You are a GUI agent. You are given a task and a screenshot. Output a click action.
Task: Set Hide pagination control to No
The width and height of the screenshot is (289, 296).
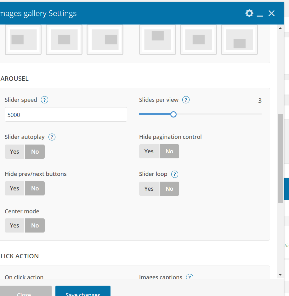[x=169, y=151]
